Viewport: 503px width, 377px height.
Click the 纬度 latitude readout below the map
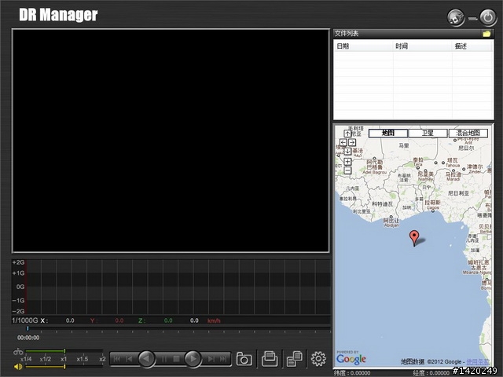352,373
